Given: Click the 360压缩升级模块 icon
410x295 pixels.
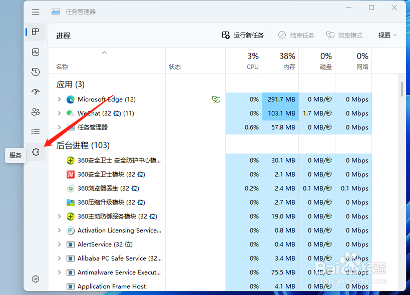Looking at the screenshot, I should [x=71, y=202].
